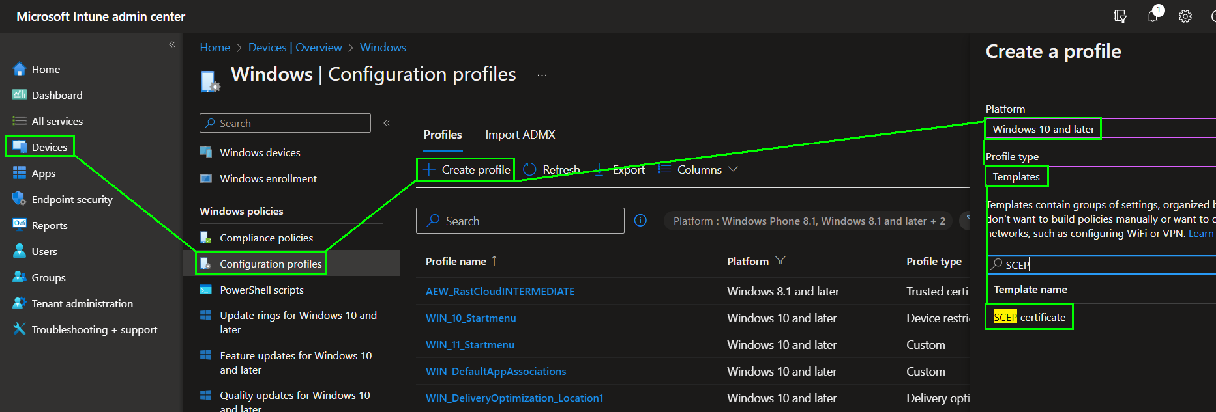
Task: Open the WIN_10_Startmenu profile link
Action: (x=471, y=318)
